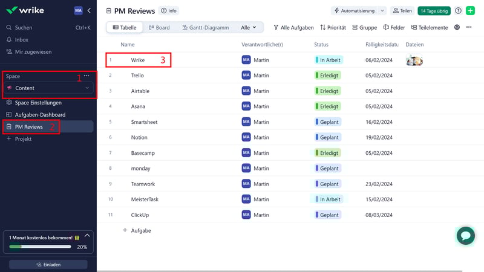Click the Suchen search field
Viewport: 484px width, 272px height.
coord(24,28)
